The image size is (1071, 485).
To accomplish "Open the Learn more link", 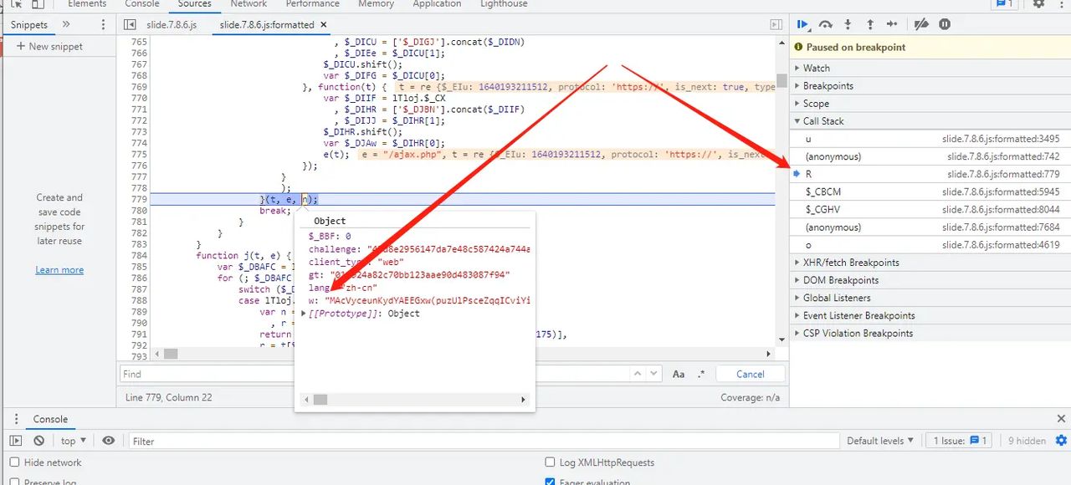I will 59,270.
